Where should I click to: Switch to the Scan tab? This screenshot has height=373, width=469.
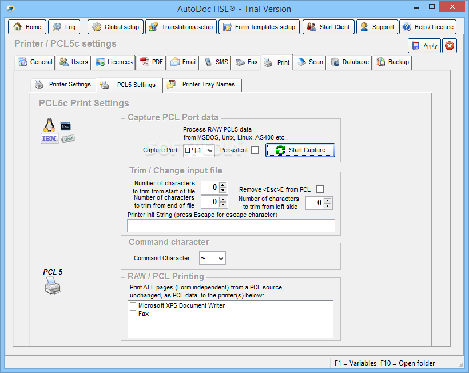click(310, 62)
